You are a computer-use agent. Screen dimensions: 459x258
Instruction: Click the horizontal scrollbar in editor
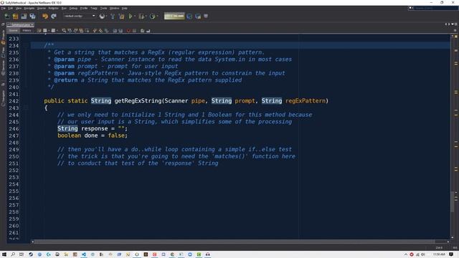[x=234, y=242]
